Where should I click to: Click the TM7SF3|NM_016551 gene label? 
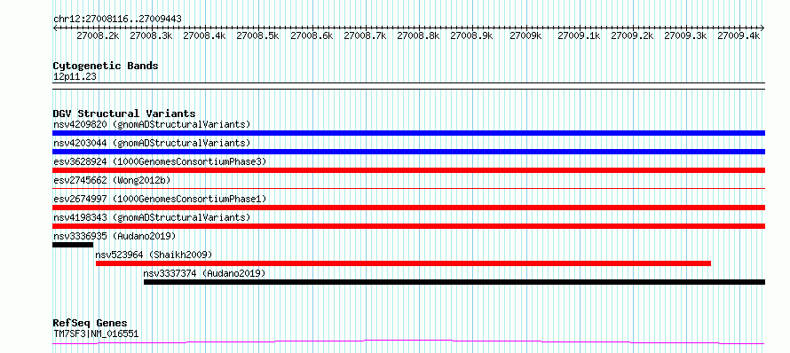[x=96, y=333]
